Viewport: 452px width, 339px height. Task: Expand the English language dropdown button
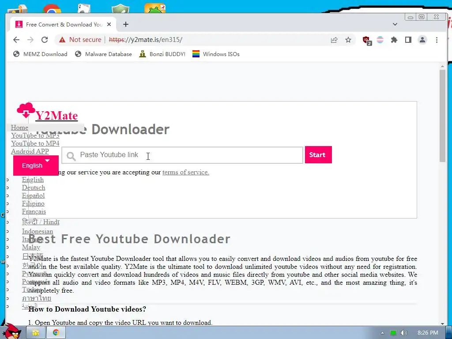coord(36,166)
